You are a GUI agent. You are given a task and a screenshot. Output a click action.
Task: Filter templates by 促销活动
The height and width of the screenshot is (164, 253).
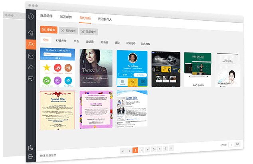point(131,43)
